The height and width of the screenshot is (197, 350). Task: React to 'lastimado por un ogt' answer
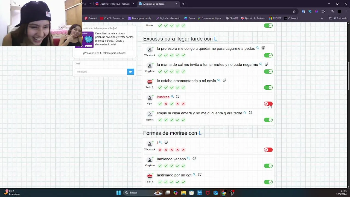[200, 175]
